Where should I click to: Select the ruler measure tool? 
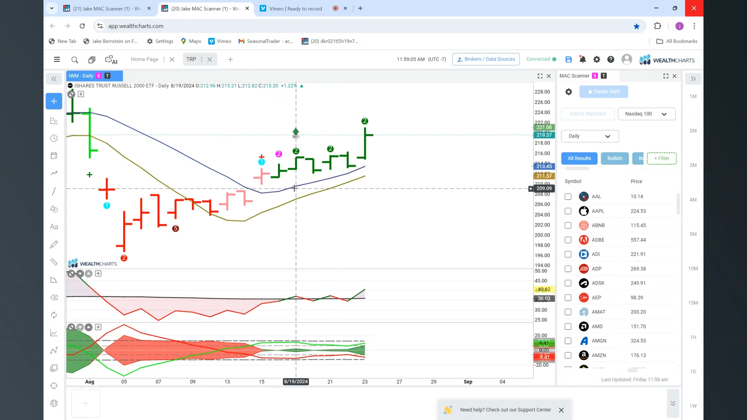[54, 262]
